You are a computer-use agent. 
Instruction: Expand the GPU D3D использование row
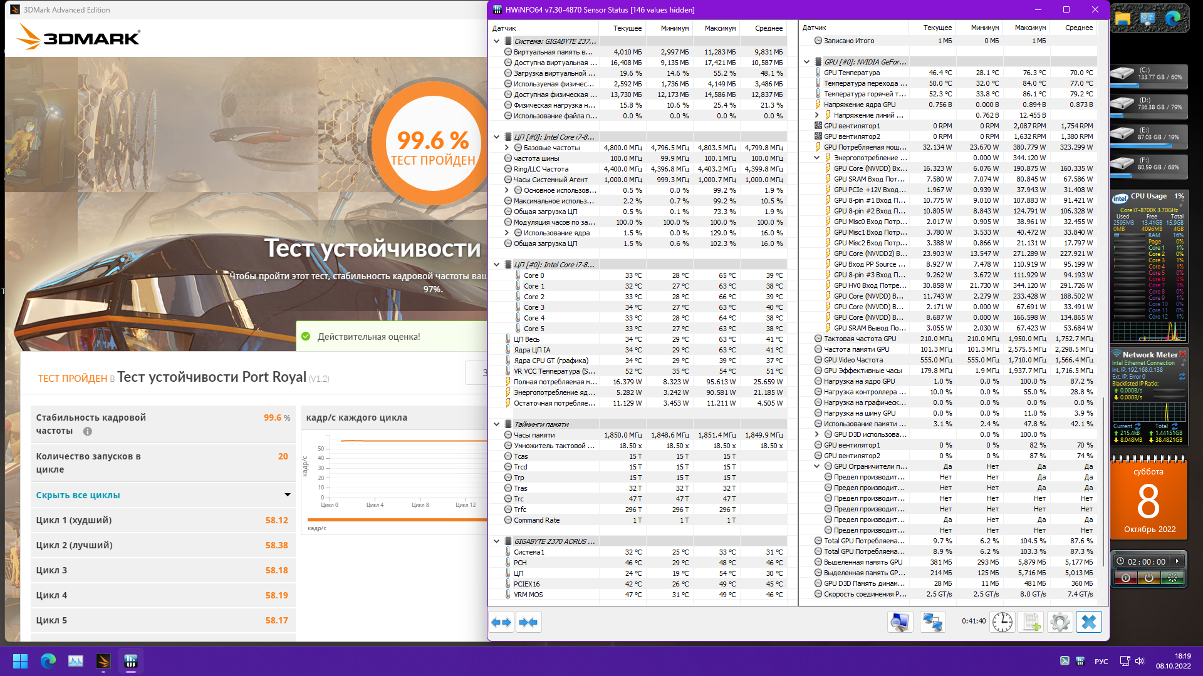pyautogui.click(x=817, y=434)
